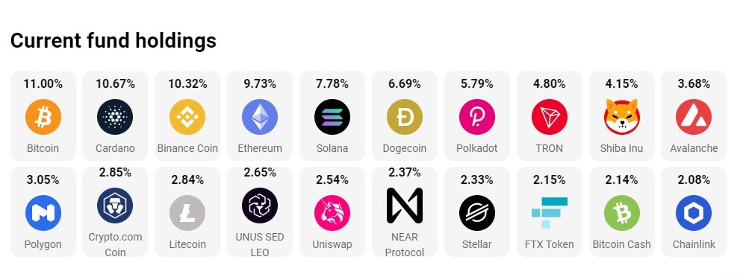Image resolution: width=746 pixels, height=280 pixels.
Task: Open the NEAR Protocol logo
Action: tap(405, 206)
